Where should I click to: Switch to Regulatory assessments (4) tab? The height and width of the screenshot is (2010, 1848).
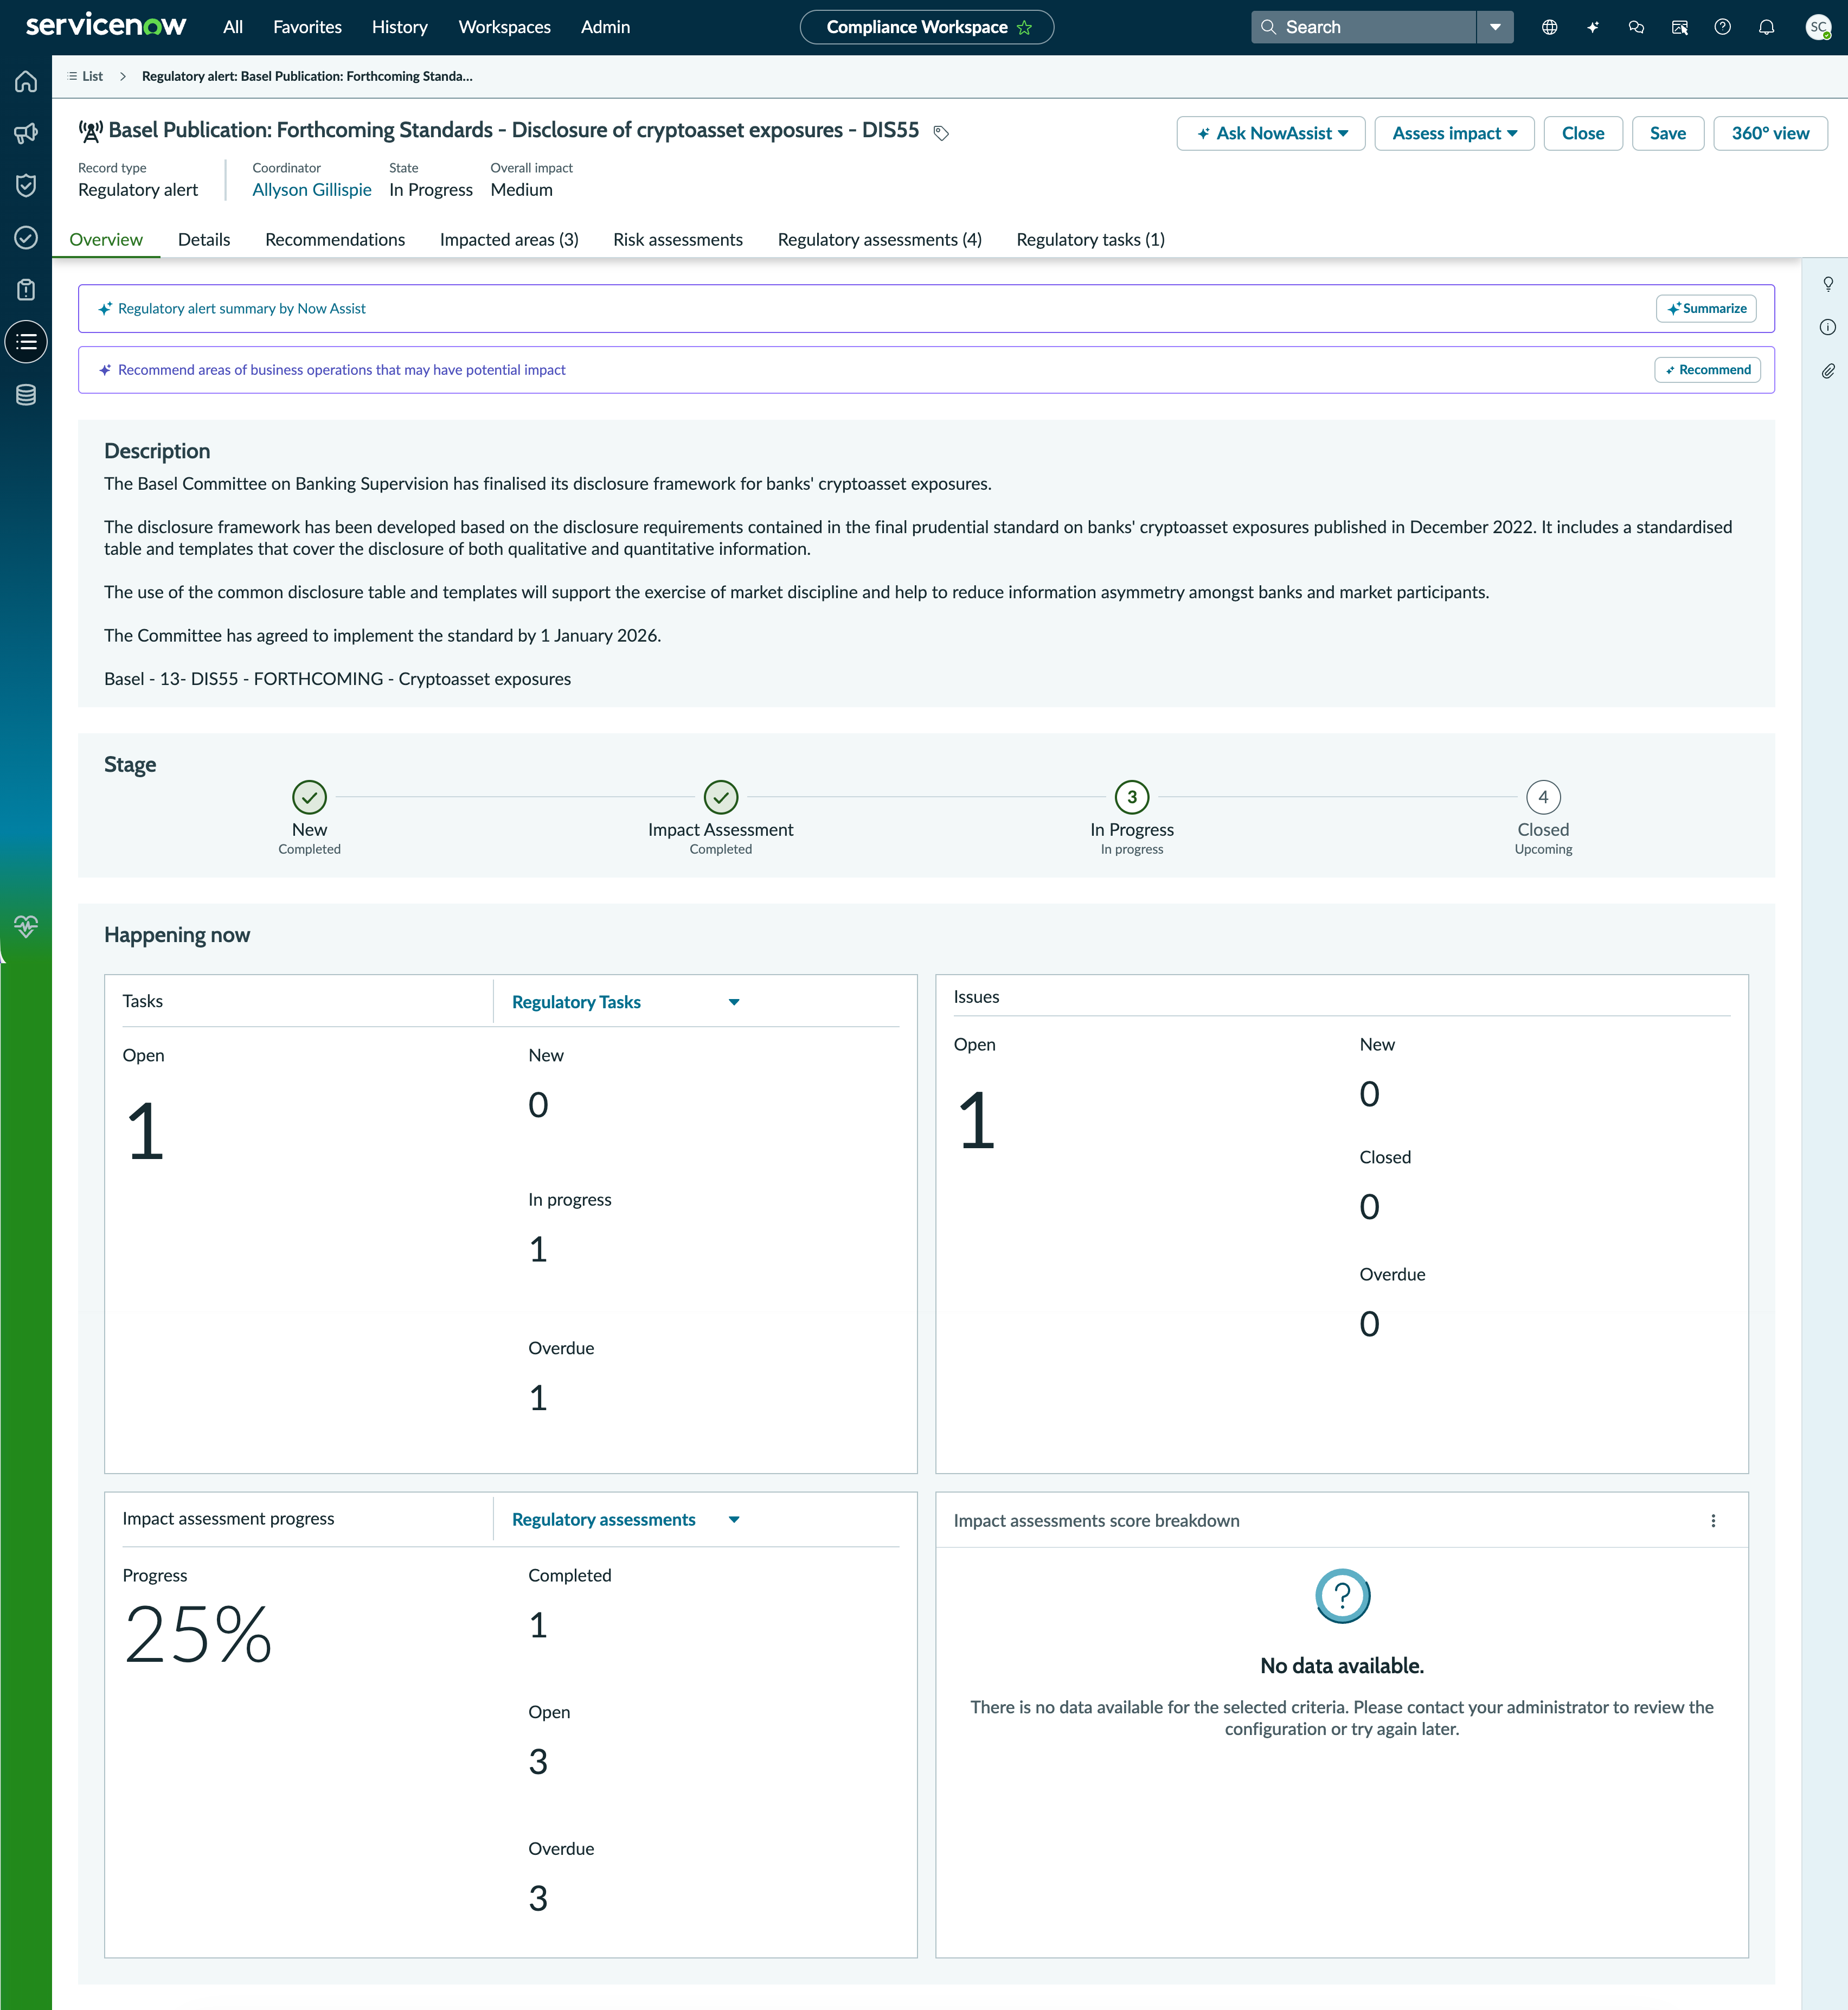pos(879,239)
